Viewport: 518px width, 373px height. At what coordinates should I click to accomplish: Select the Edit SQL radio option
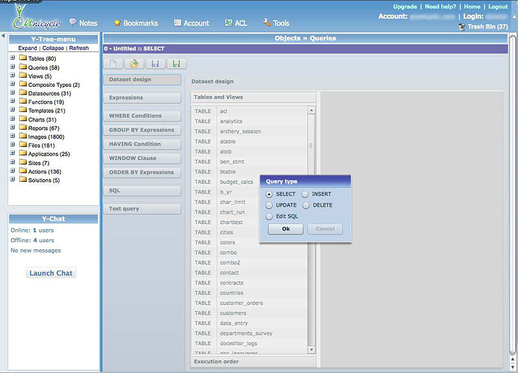click(x=269, y=216)
